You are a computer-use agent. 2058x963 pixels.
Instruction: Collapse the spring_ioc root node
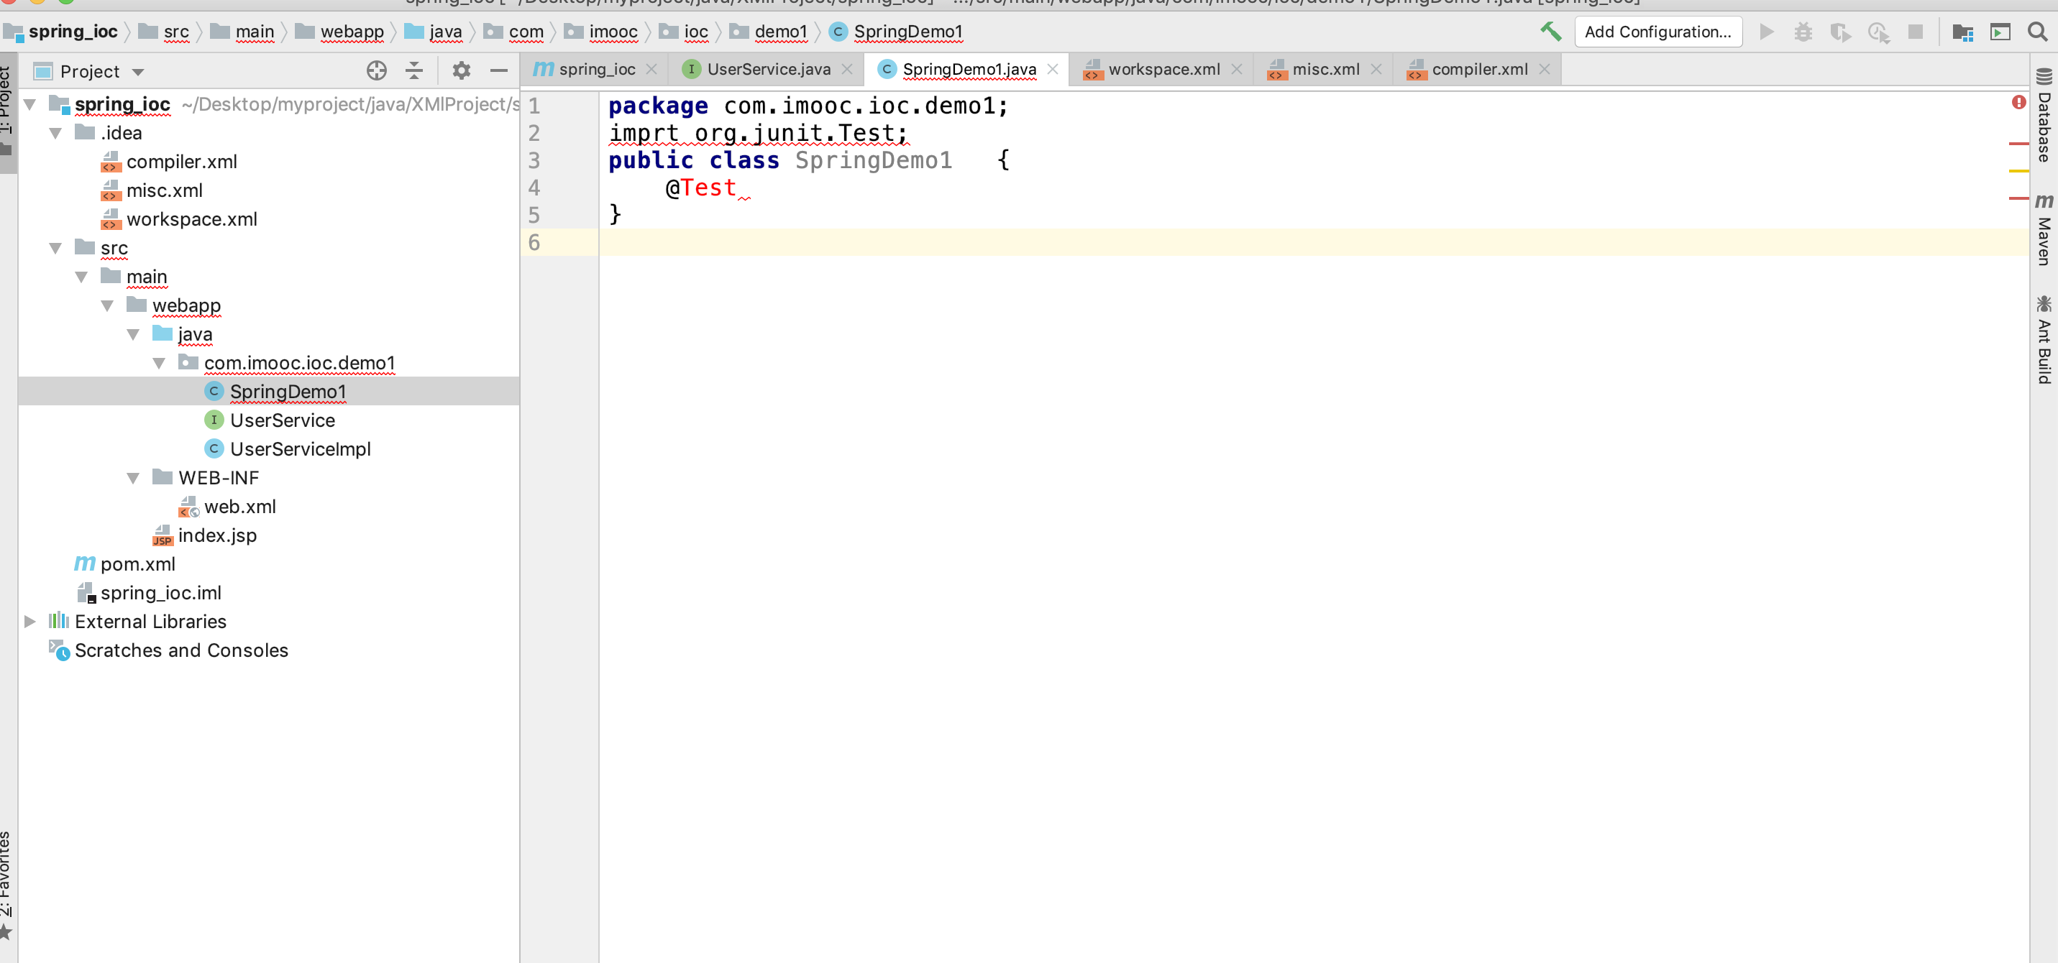point(29,105)
